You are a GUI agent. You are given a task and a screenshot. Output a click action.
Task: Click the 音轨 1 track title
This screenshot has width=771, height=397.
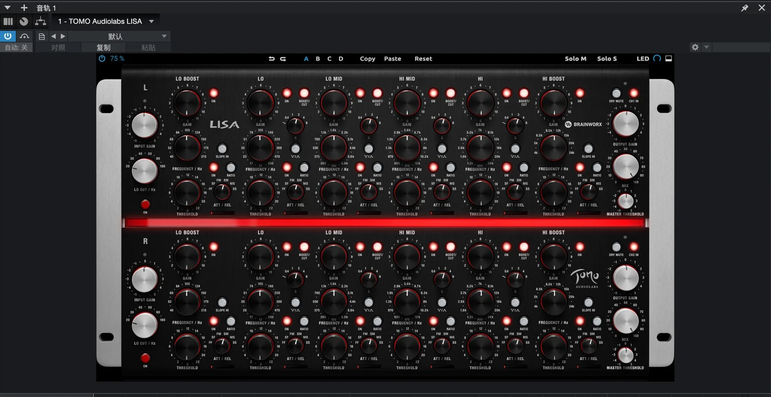point(46,8)
